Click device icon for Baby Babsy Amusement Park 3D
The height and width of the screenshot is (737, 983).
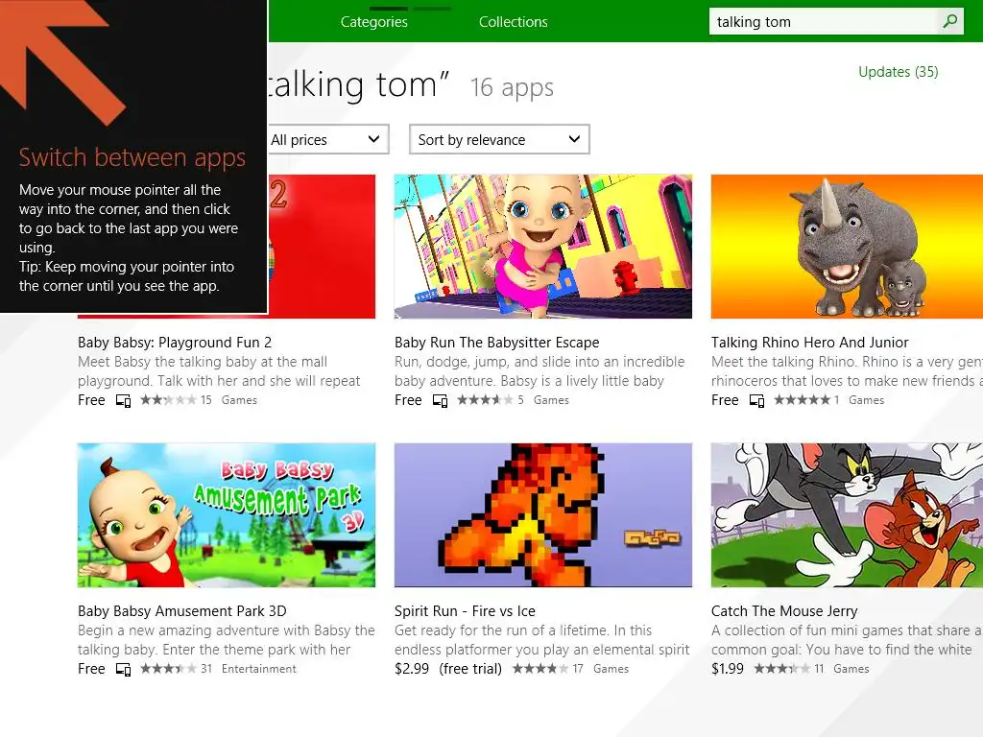124,669
